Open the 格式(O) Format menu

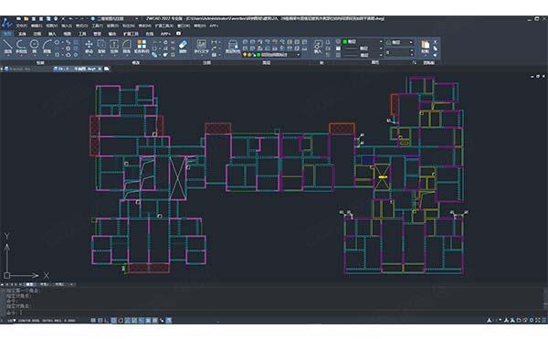pos(82,26)
